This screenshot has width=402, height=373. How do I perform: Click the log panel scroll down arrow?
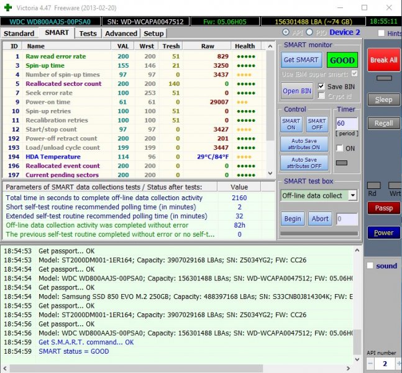pyautogui.click(x=357, y=359)
